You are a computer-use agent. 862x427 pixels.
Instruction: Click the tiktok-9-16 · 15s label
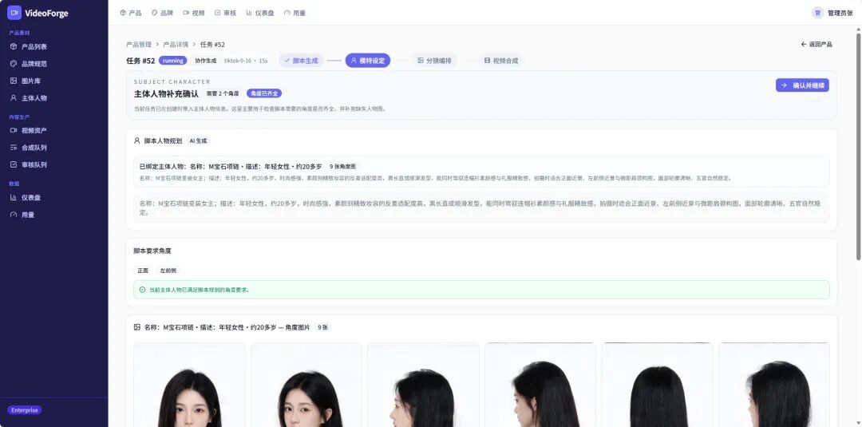246,61
